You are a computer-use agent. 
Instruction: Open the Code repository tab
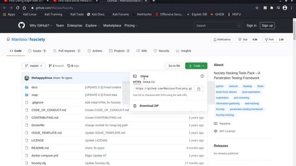[16, 51]
